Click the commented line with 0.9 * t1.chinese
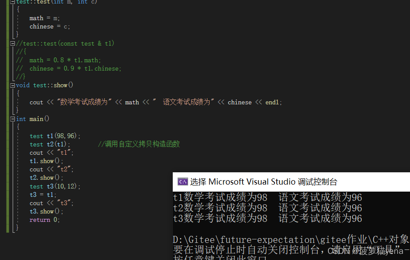Viewport: 410px width, 260px height. click(x=68, y=68)
